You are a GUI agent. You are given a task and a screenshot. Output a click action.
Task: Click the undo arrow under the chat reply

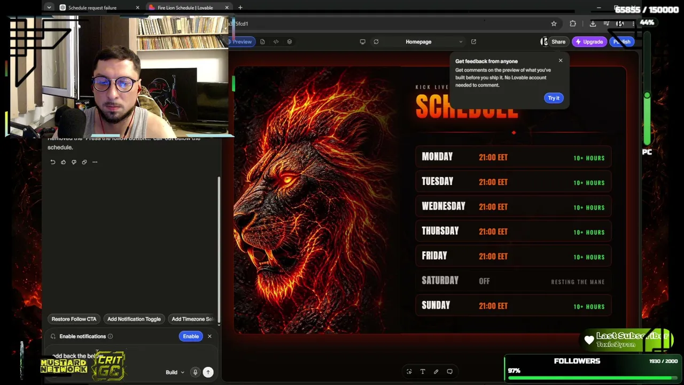[53, 162]
